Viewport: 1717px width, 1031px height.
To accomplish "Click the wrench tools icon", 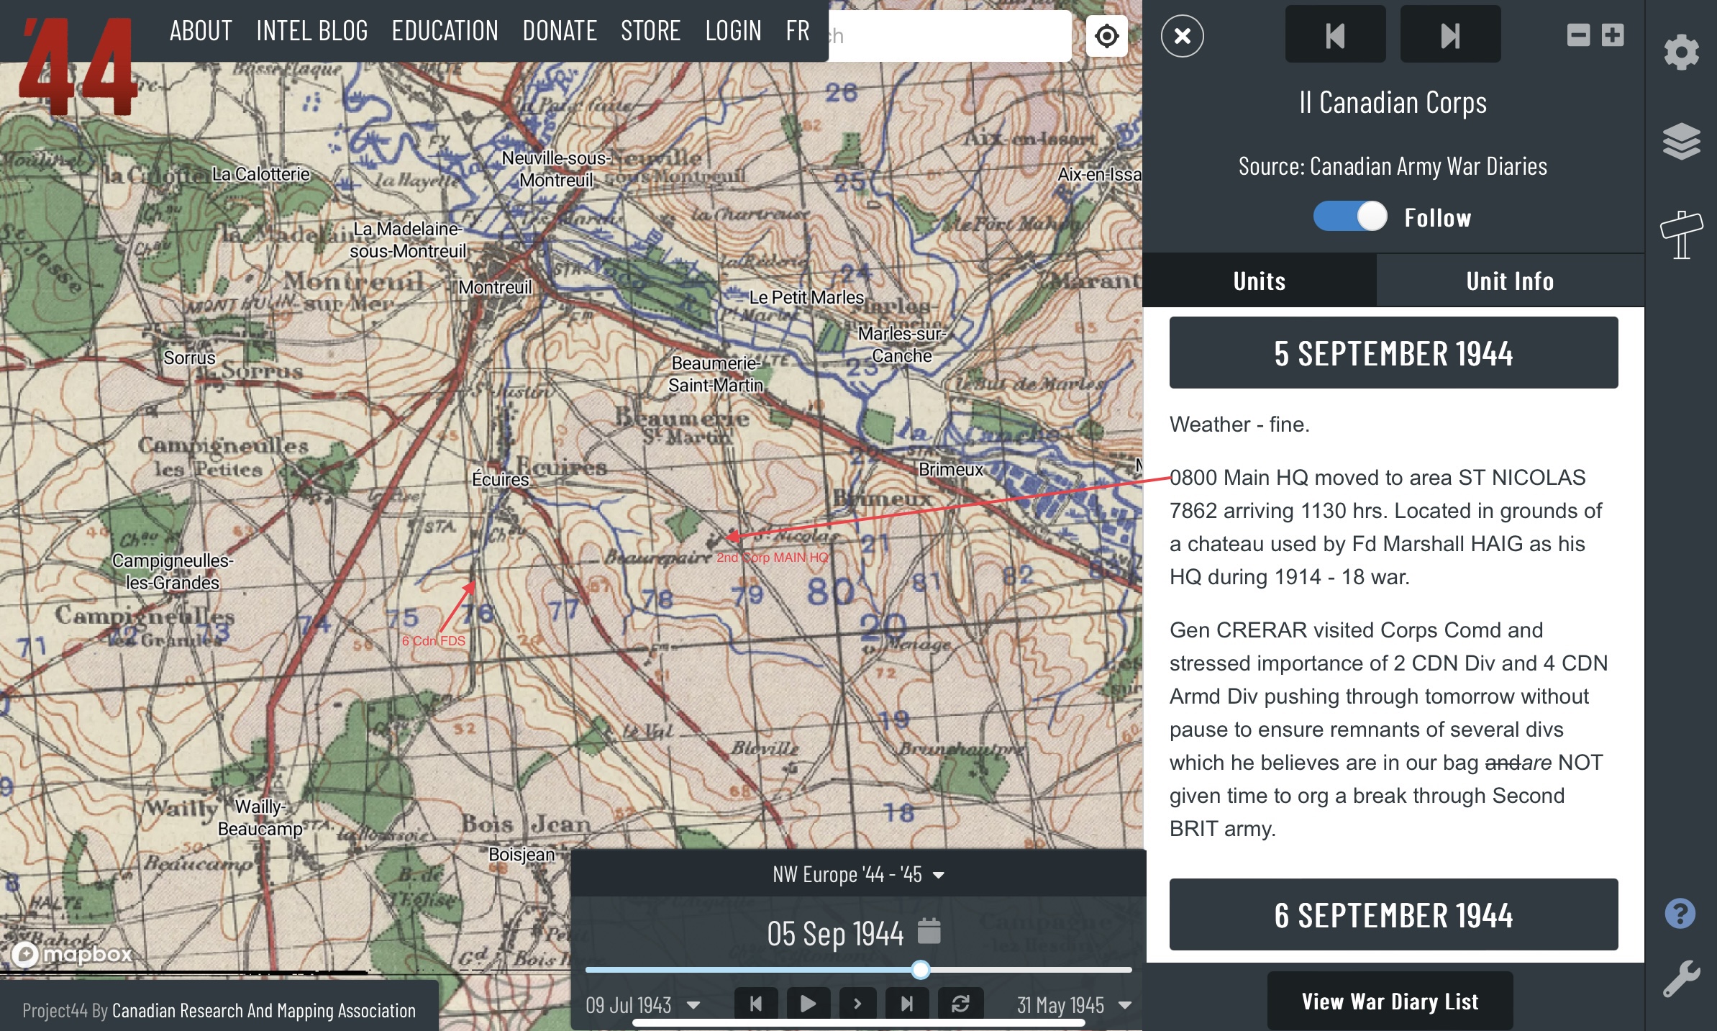I will pos(1681,978).
